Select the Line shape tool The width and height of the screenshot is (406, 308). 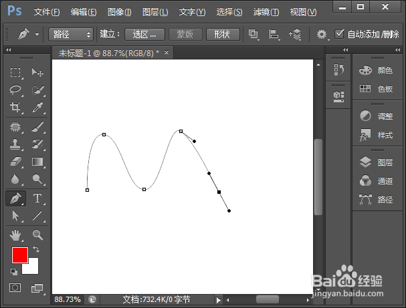[37, 216]
